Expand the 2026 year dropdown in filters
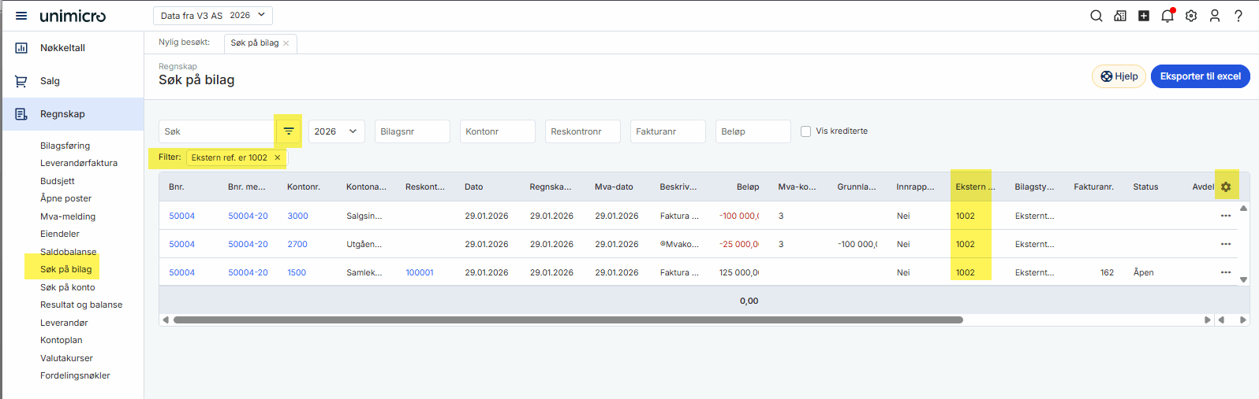The height and width of the screenshot is (399, 1259). coord(336,131)
